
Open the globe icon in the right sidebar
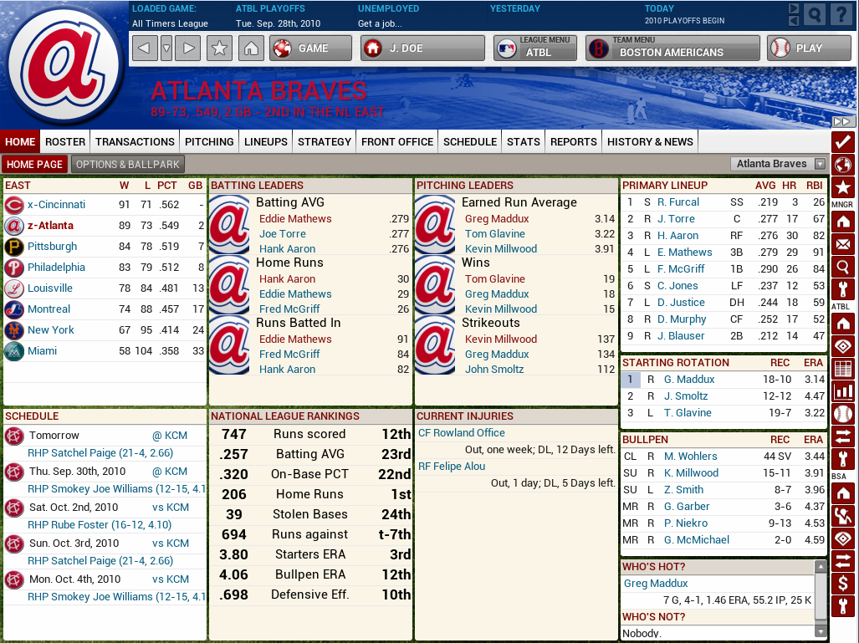[x=842, y=165]
